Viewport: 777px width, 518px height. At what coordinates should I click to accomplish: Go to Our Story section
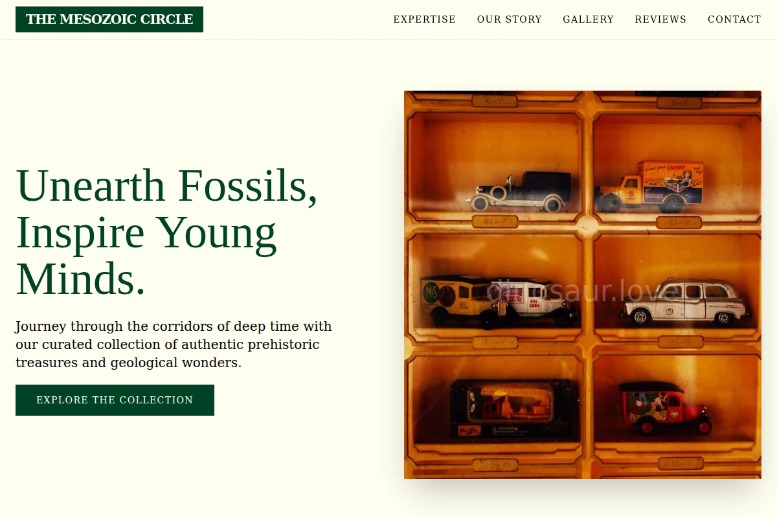510,19
